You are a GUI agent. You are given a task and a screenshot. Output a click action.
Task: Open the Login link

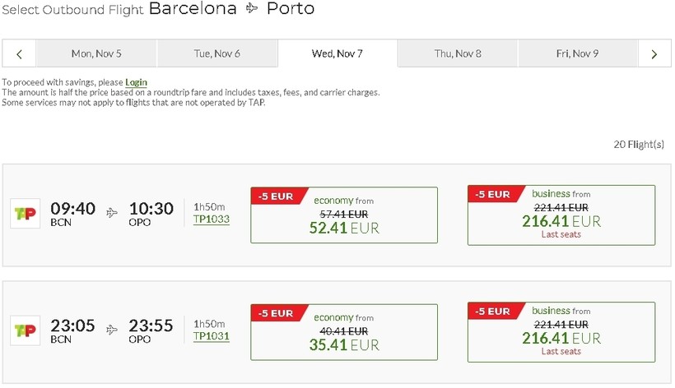pos(136,82)
